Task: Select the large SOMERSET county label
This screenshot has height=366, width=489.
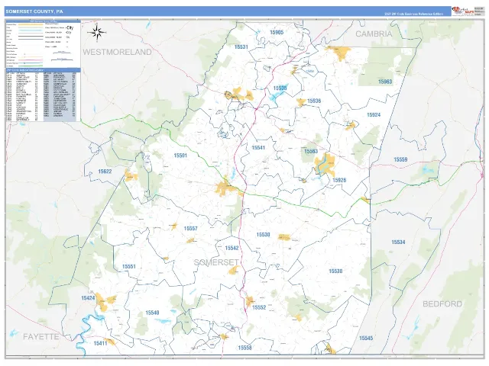Action: click(x=216, y=262)
